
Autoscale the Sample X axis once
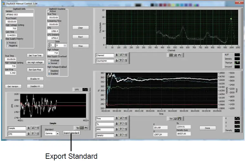(33, 128)
